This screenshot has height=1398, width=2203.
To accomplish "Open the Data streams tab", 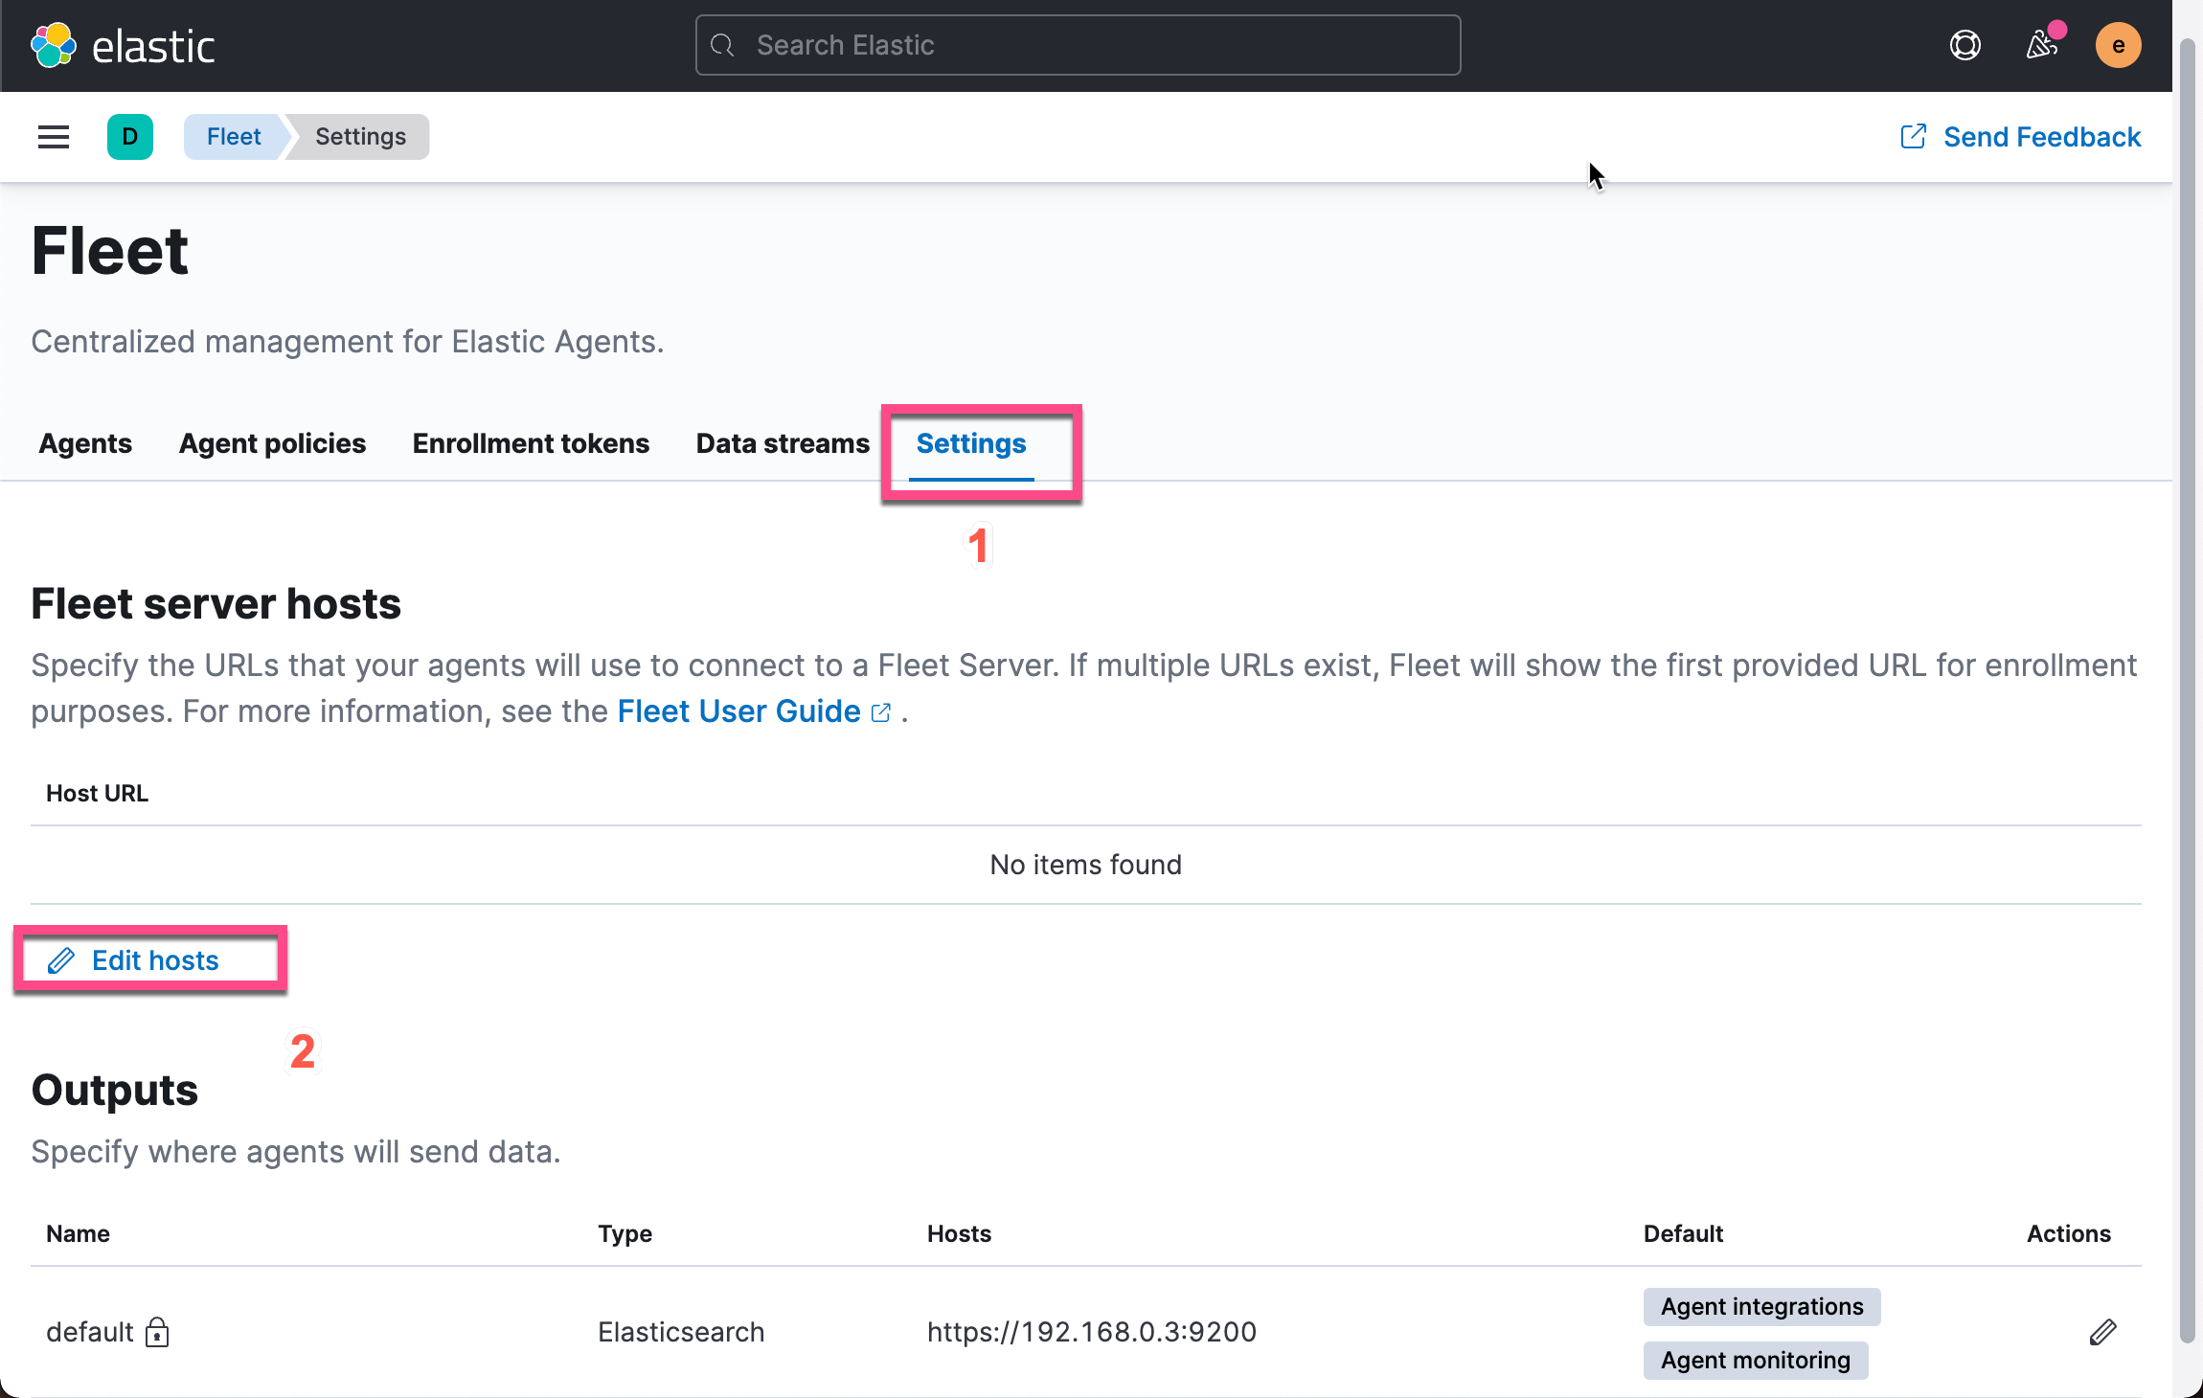I will point(783,443).
